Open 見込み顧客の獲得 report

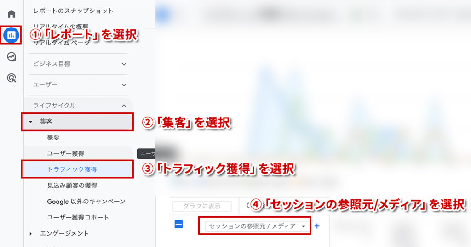tap(72, 185)
